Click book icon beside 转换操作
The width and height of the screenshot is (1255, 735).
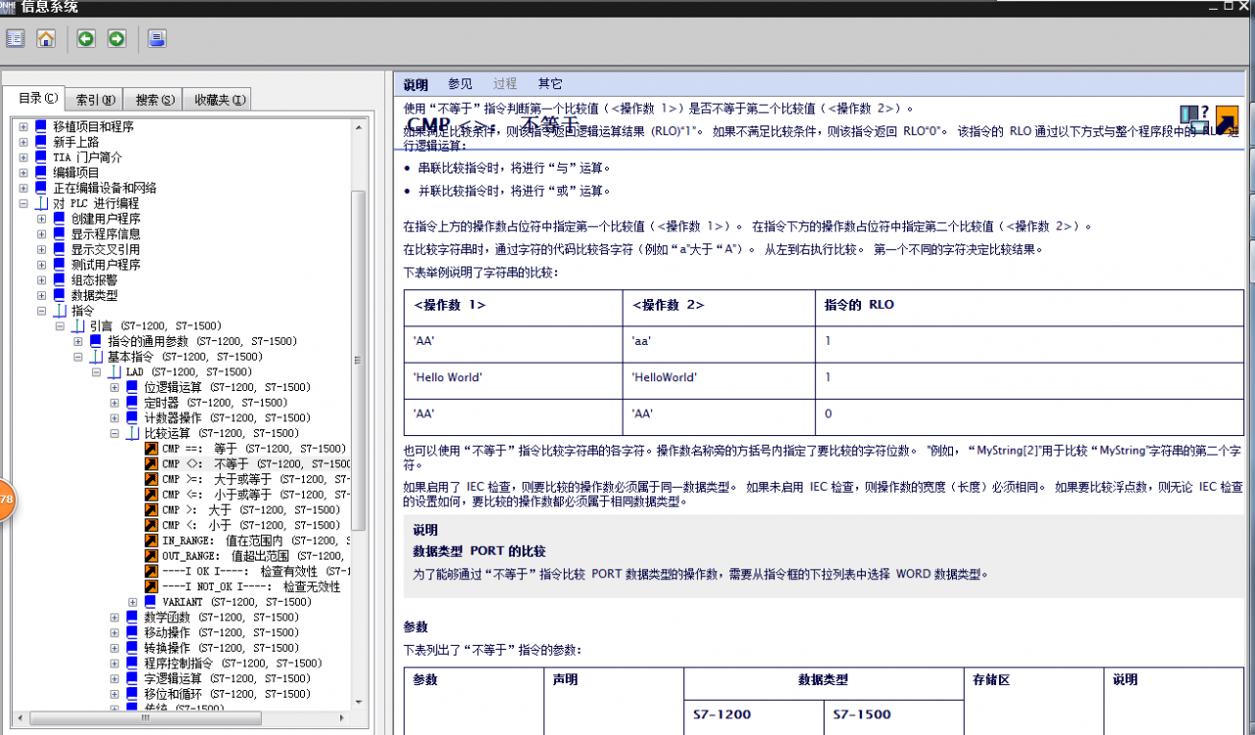132,648
